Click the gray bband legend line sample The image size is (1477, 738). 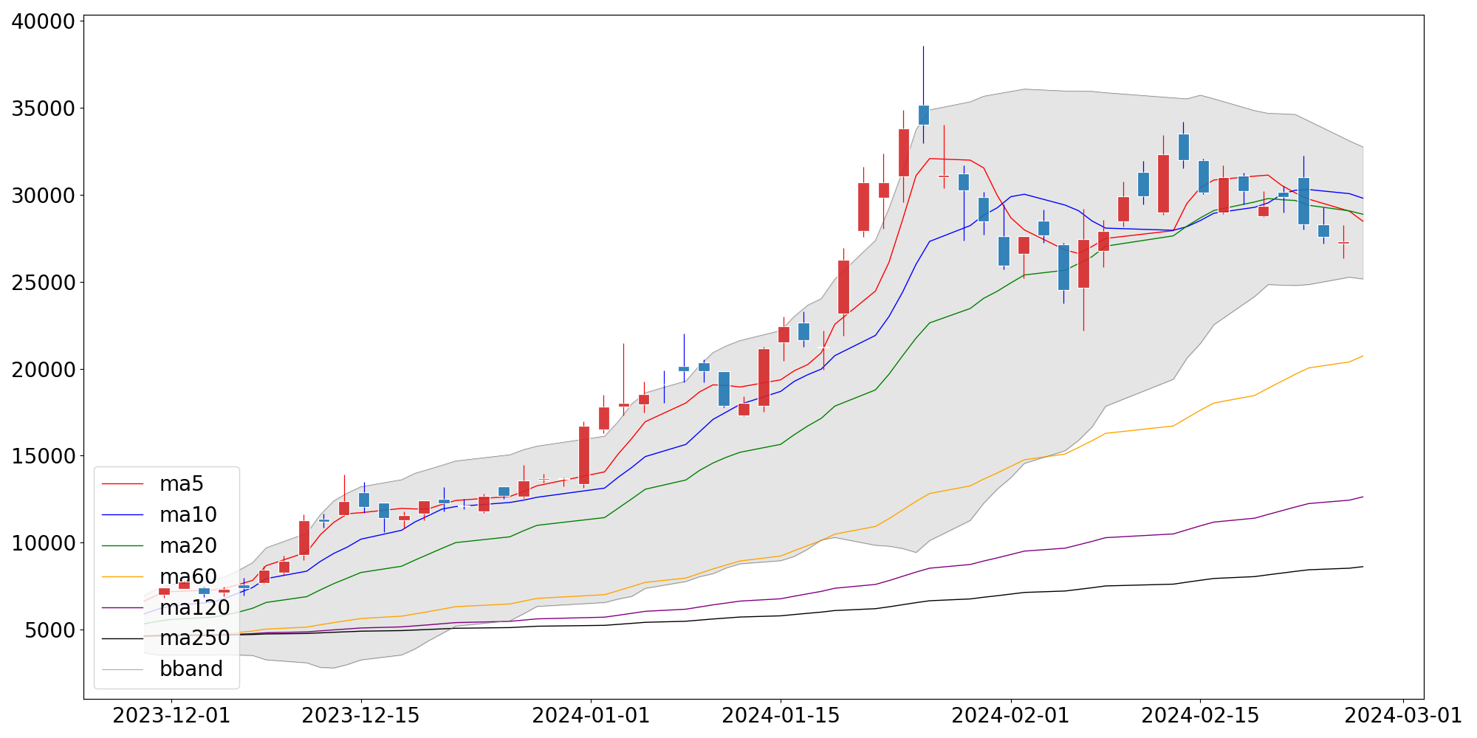point(123,669)
